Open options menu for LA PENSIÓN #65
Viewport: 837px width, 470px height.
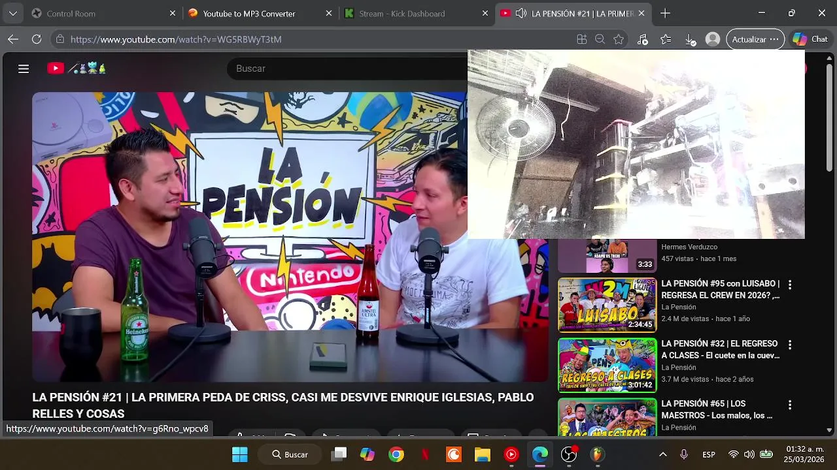790,405
